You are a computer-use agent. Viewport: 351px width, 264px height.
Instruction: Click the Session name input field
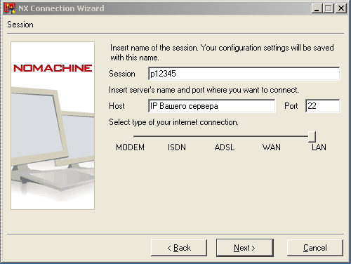pos(244,74)
